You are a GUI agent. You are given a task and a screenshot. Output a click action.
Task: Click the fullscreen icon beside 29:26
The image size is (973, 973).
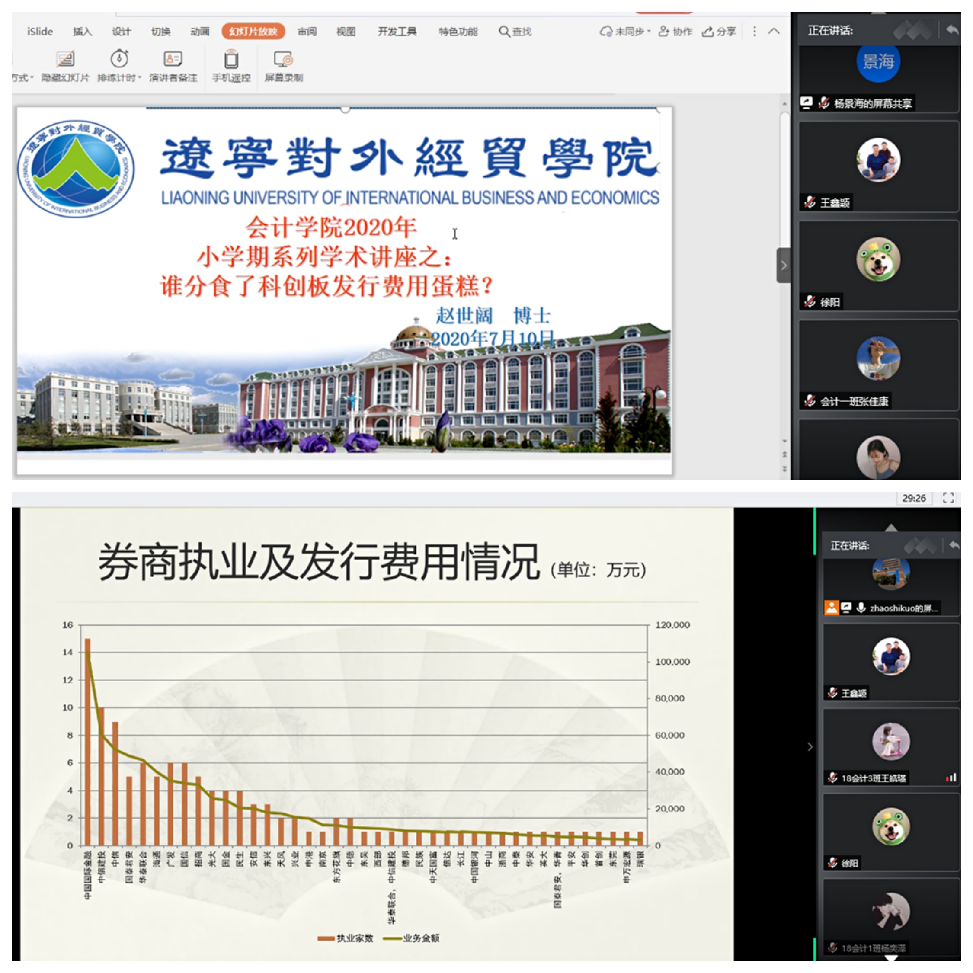pyautogui.click(x=948, y=498)
